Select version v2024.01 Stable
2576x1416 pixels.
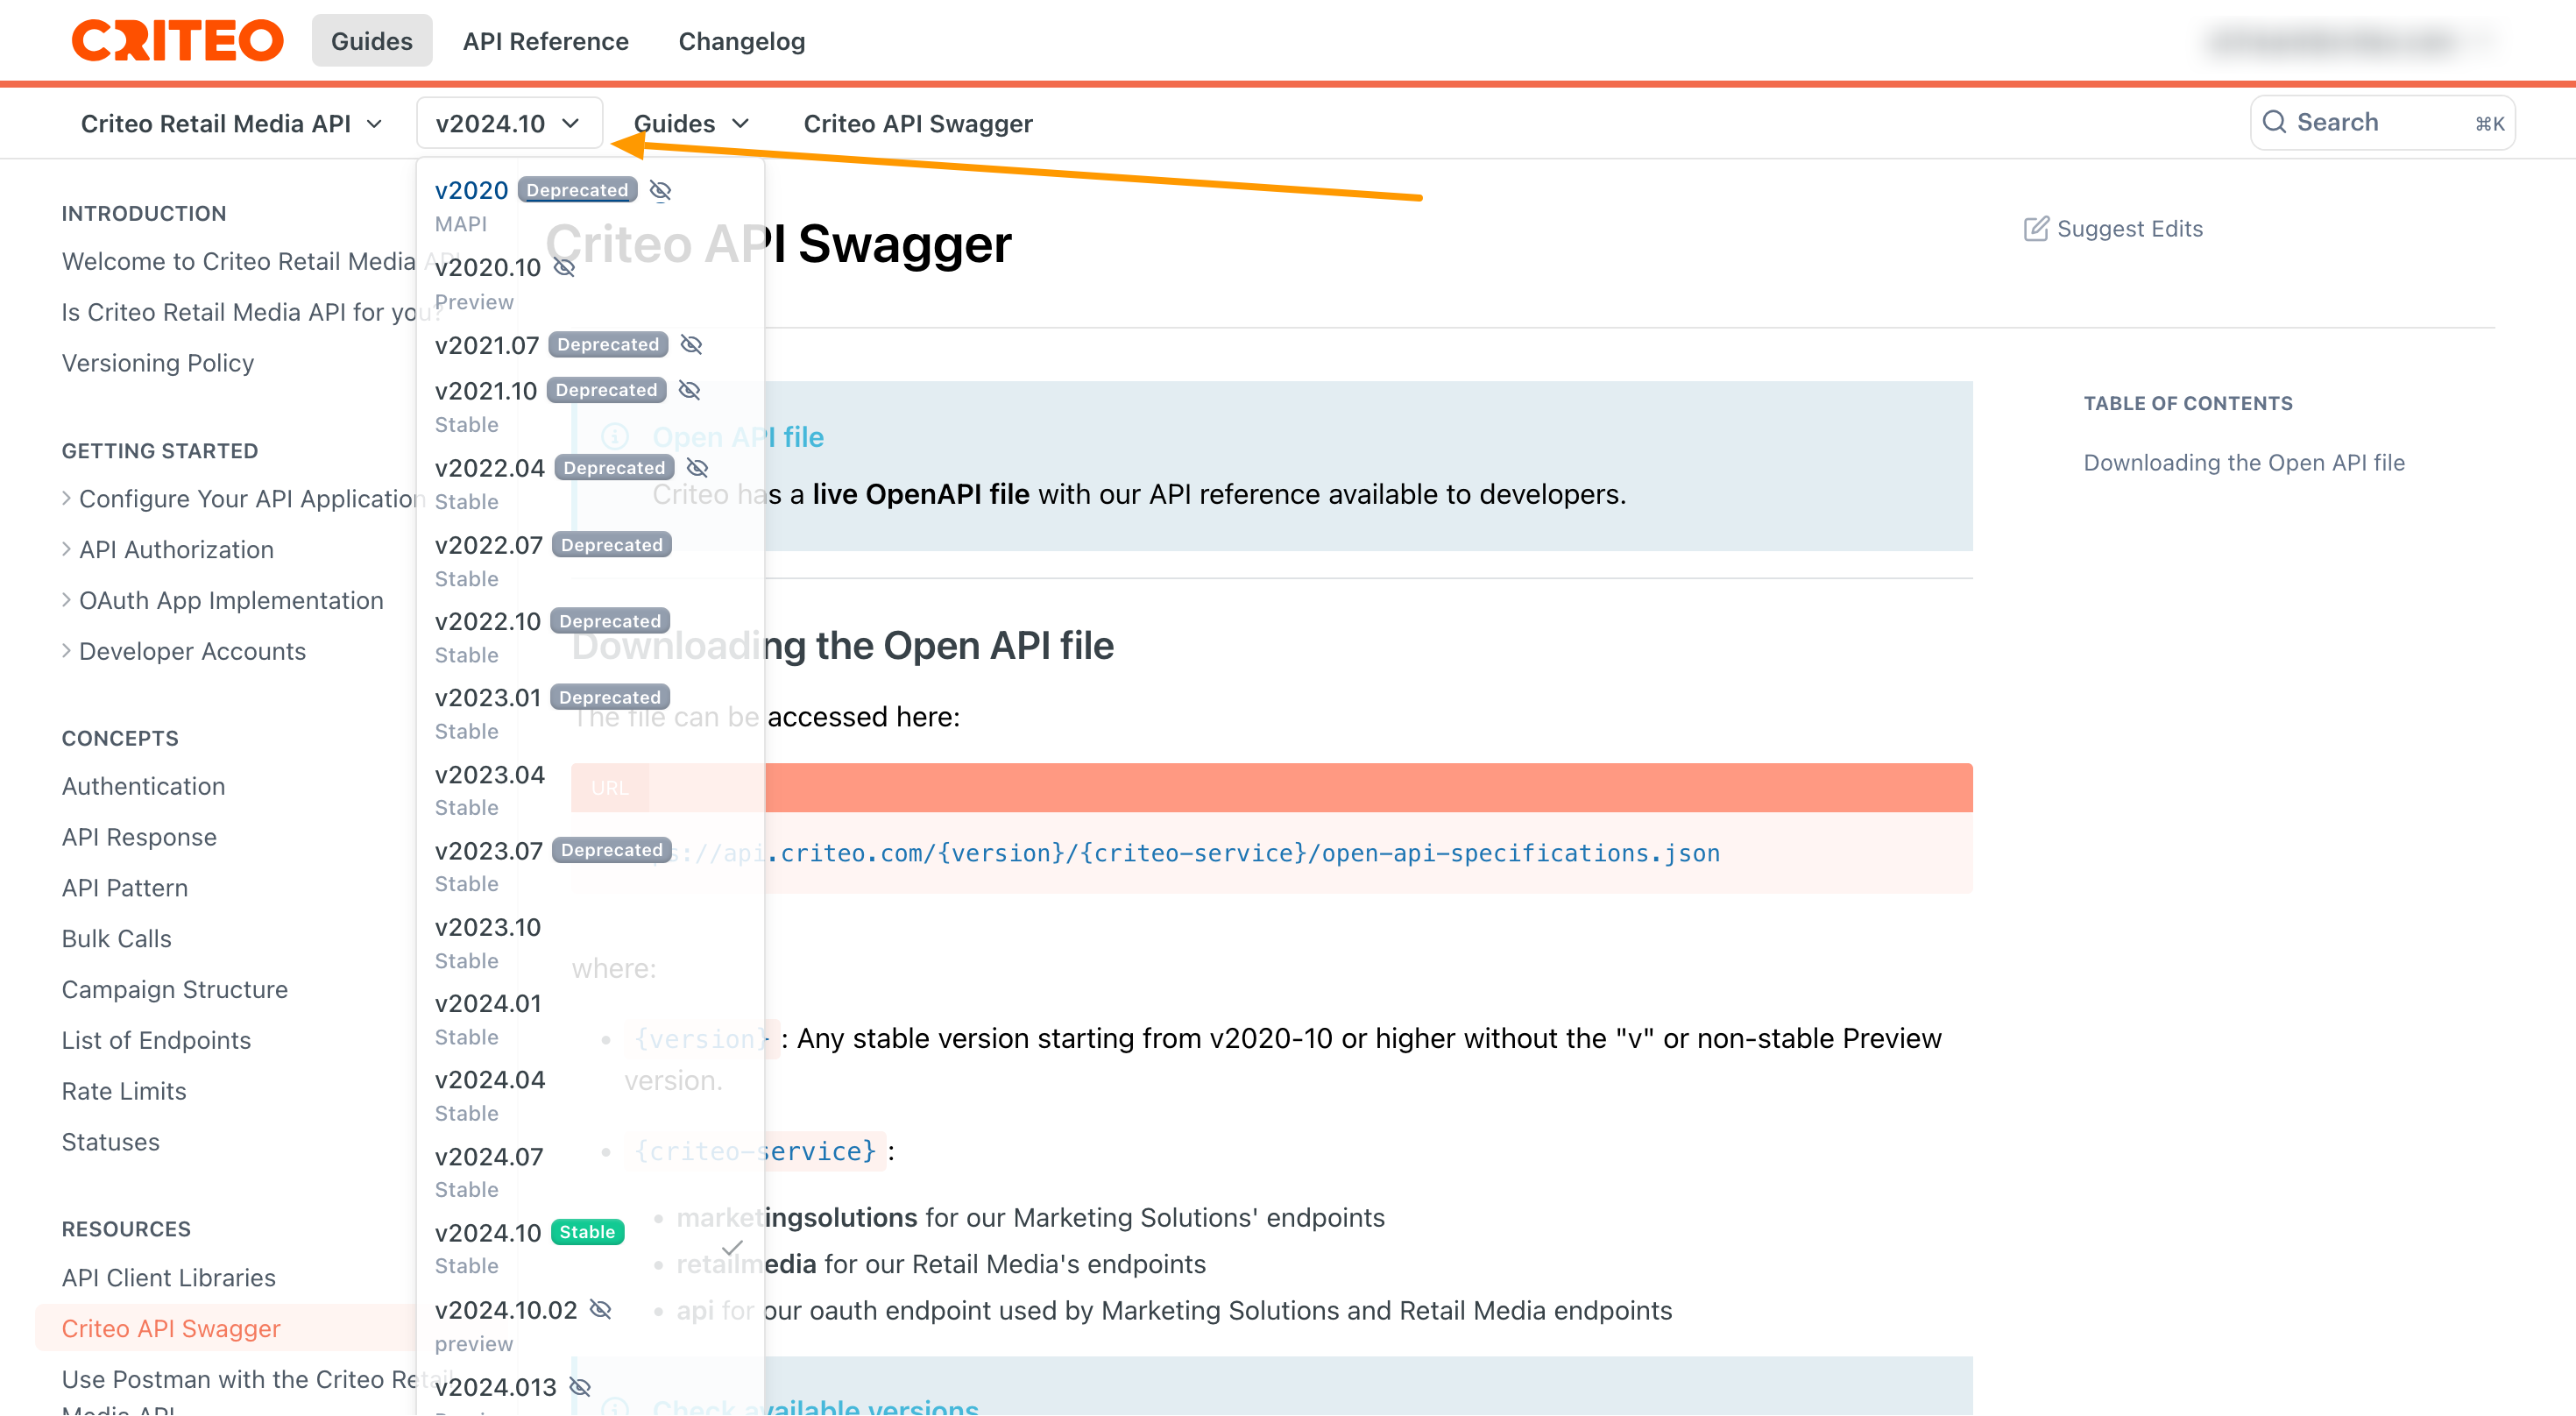[590, 1019]
